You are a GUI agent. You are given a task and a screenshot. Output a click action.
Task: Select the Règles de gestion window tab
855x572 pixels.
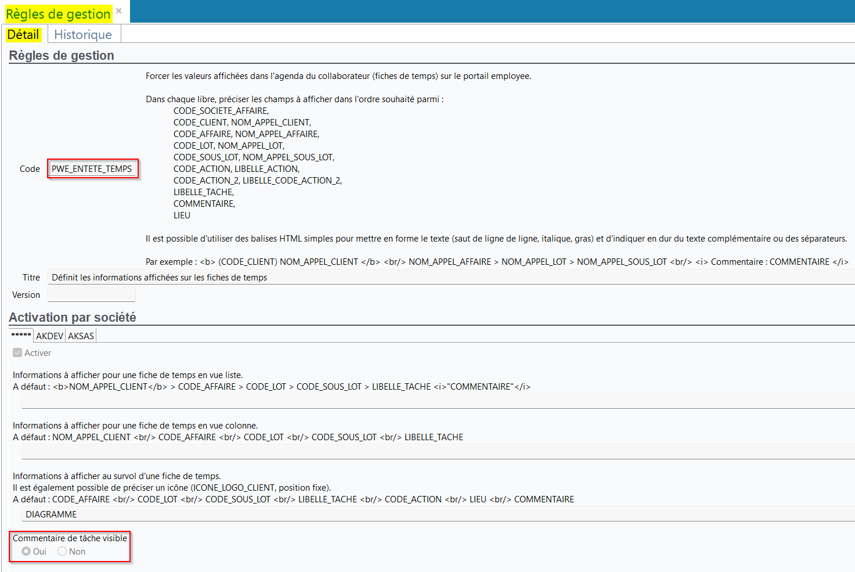point(57,14)
